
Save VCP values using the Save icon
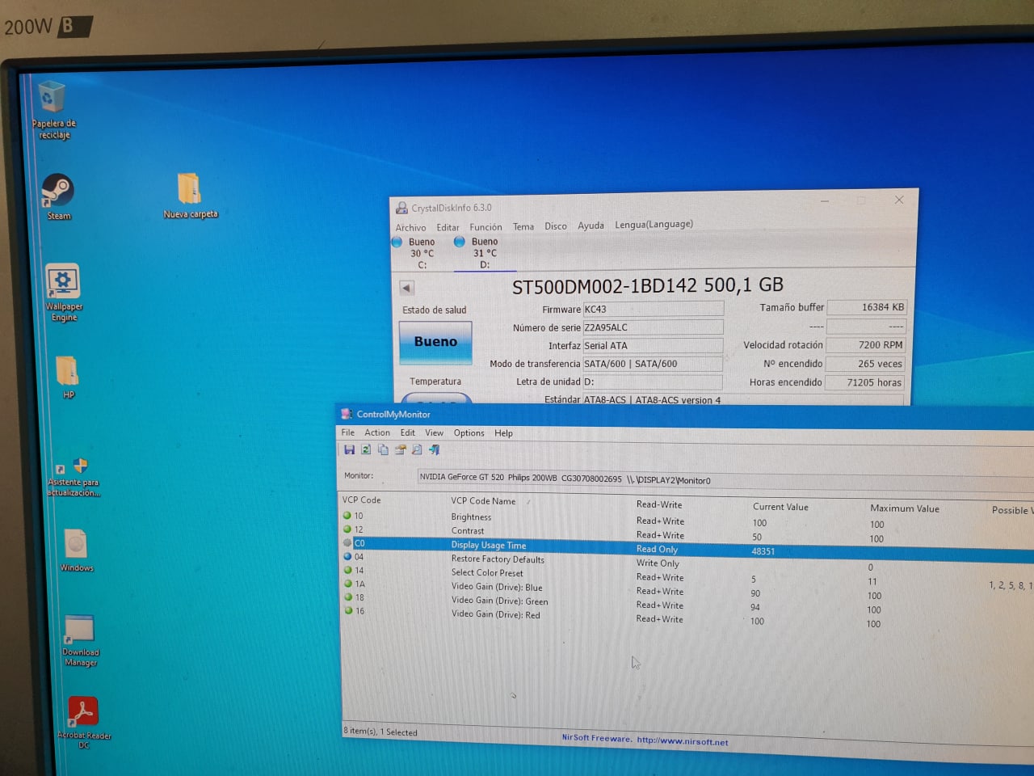click(x=350, y=449)
